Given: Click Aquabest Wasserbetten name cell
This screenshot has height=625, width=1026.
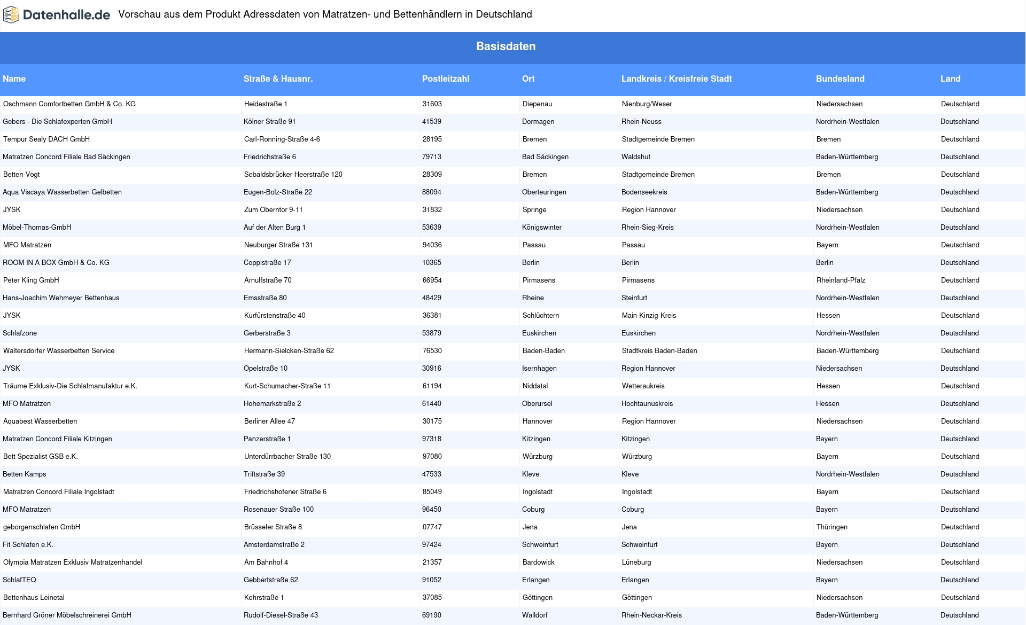Looking at the screenshot, I should pyautogui.click(x=40, y=421).
